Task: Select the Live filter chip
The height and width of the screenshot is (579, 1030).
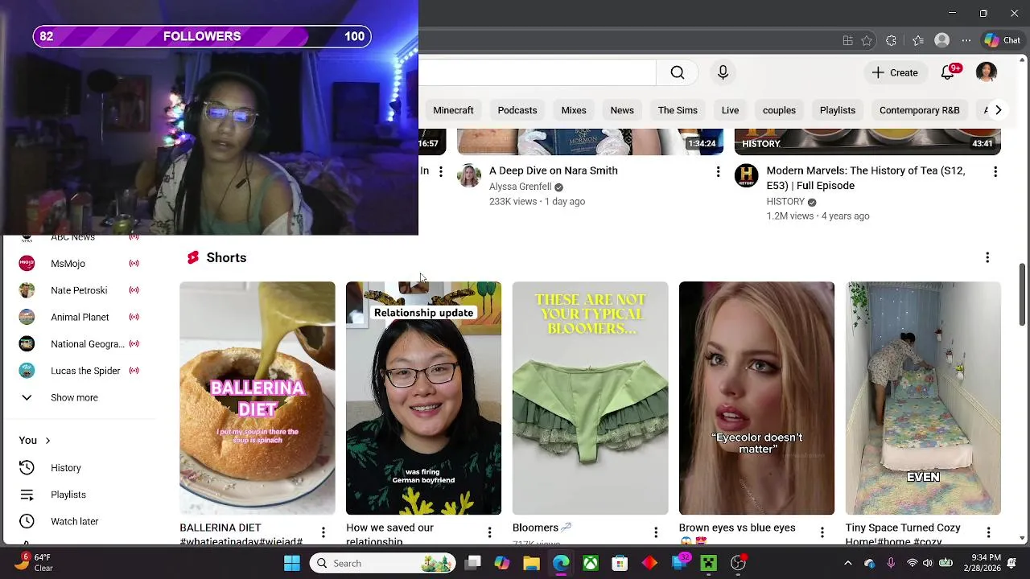Action: (x=730, y=110)
